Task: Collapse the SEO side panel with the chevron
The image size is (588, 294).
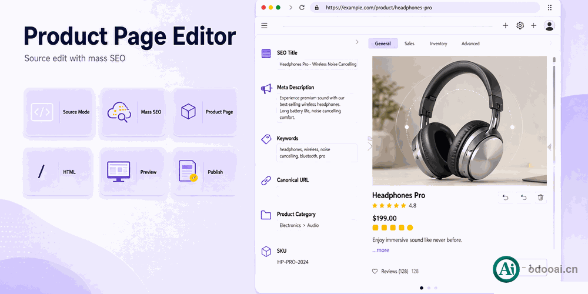Action: (x=357, y=42)
